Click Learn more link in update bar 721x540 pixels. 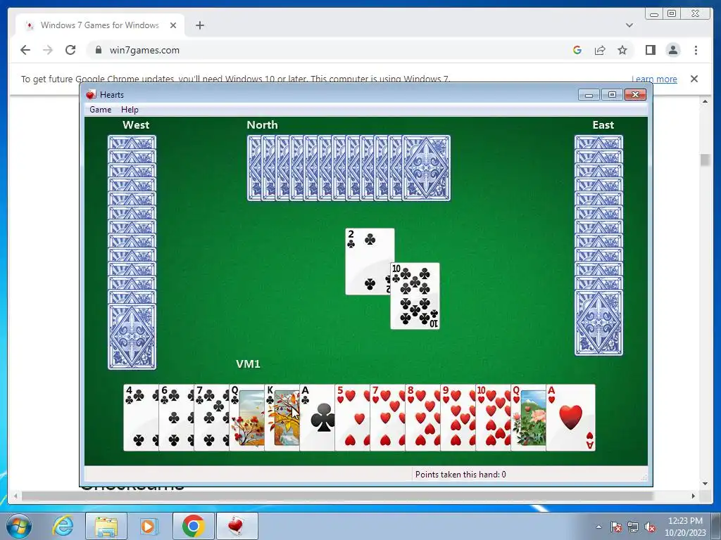[654, 79]
